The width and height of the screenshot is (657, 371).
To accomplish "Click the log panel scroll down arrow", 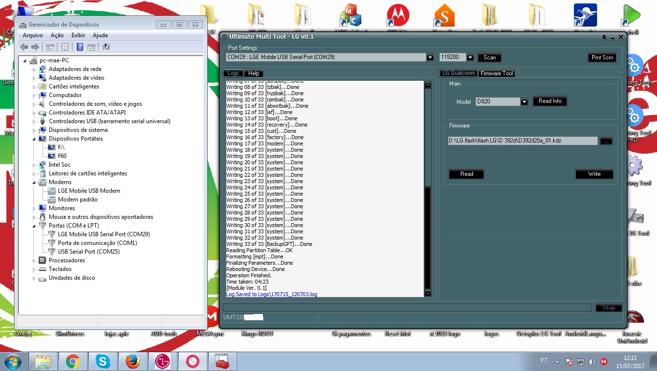I will 428,293.
